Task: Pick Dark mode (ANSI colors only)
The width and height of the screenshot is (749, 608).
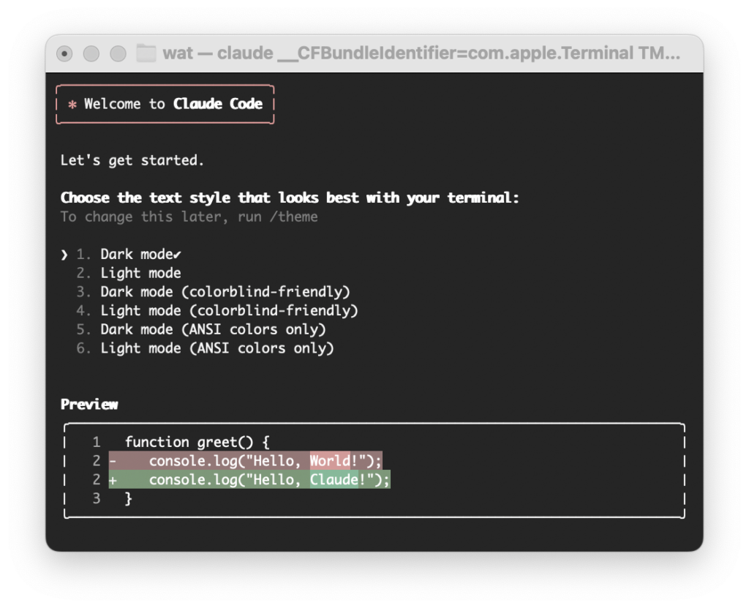Action: pos(213,329)
